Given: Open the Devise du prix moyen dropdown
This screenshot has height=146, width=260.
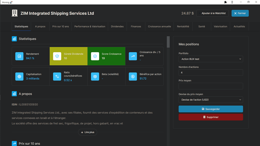Looking at the screenshot, I should pyautogui.click(x=211, y=100).
